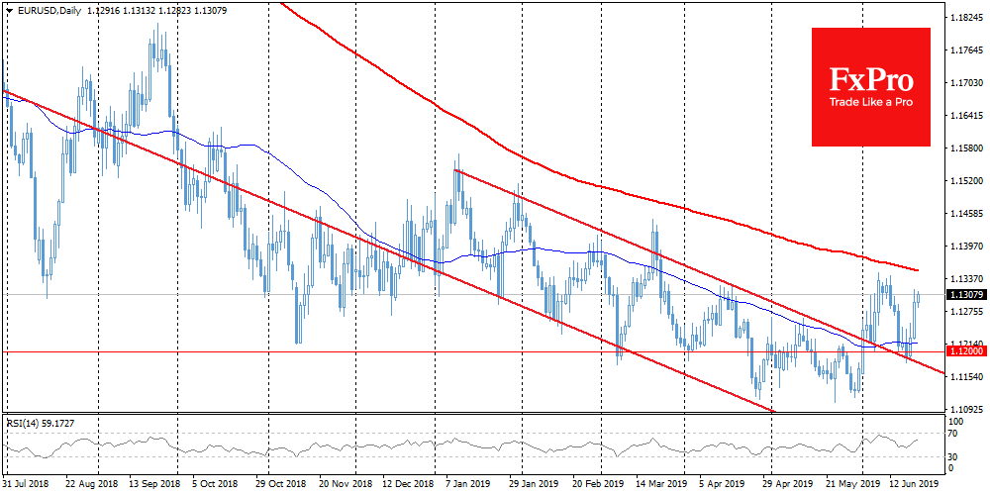Select the 31 Jul 2018 date label

27,485
